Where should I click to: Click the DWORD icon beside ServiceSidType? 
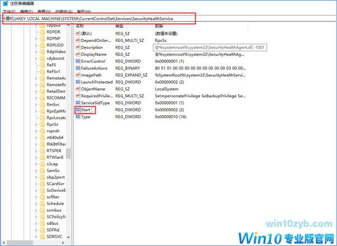(78, 103)
